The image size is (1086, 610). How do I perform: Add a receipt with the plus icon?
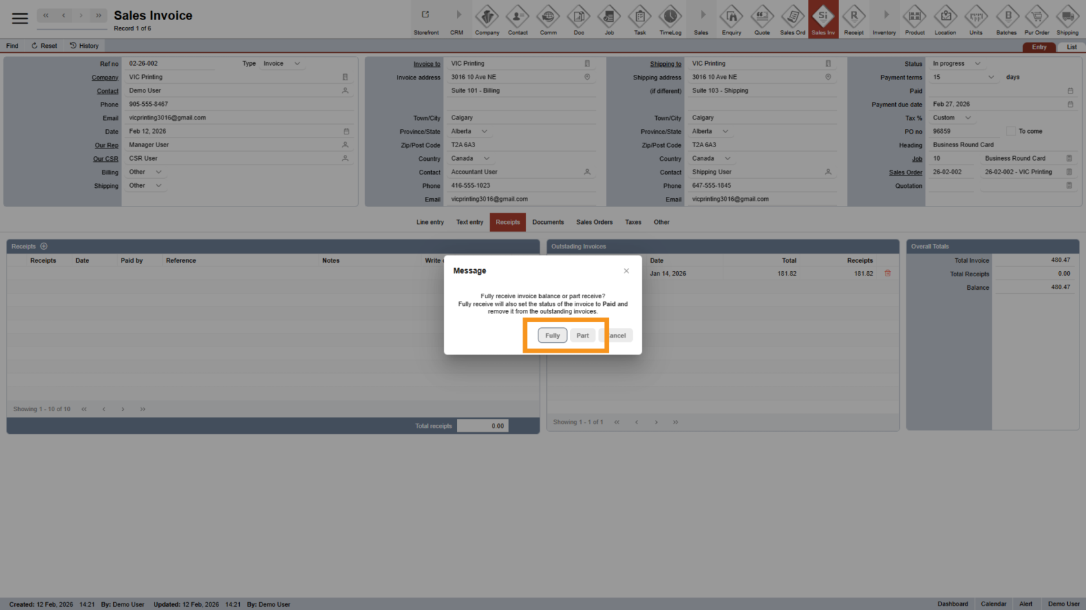(x=44, y=246)
